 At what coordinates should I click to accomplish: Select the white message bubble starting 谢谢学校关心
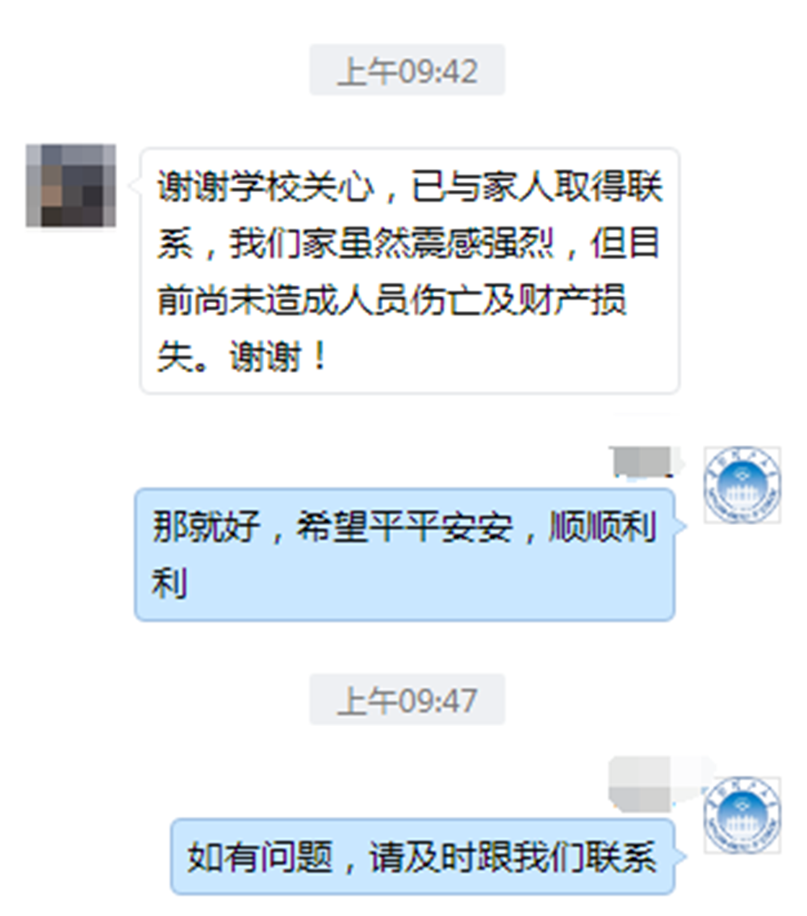(x=410, y=271)
